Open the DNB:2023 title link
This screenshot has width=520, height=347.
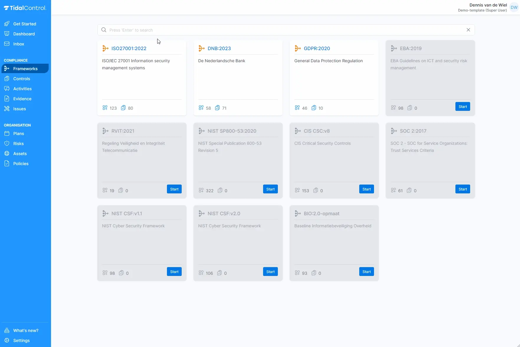pos(219,48)
